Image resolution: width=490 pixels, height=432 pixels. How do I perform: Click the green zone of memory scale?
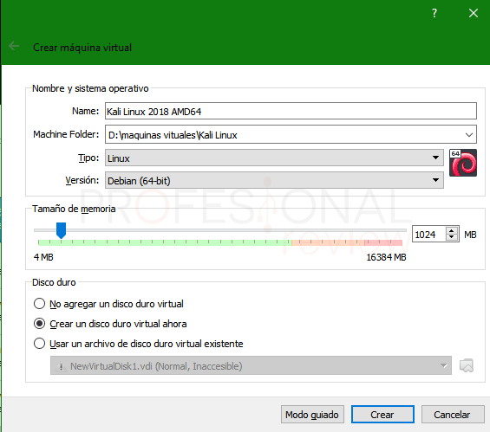tap(165, 242)
